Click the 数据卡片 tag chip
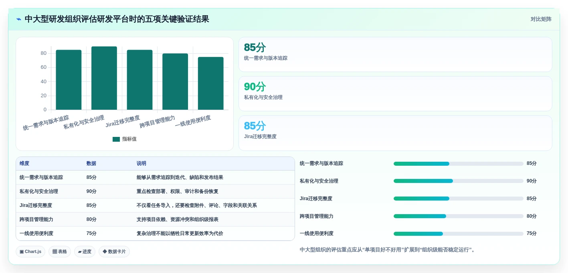 [x=114, y=252]
